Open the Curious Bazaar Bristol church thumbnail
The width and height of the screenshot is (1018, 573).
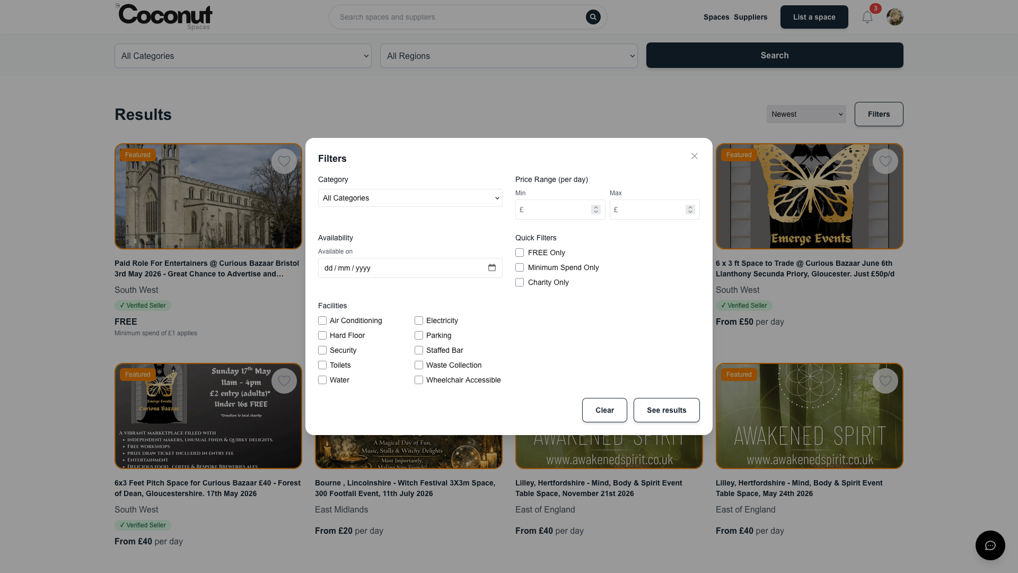[x=208, y=196]
